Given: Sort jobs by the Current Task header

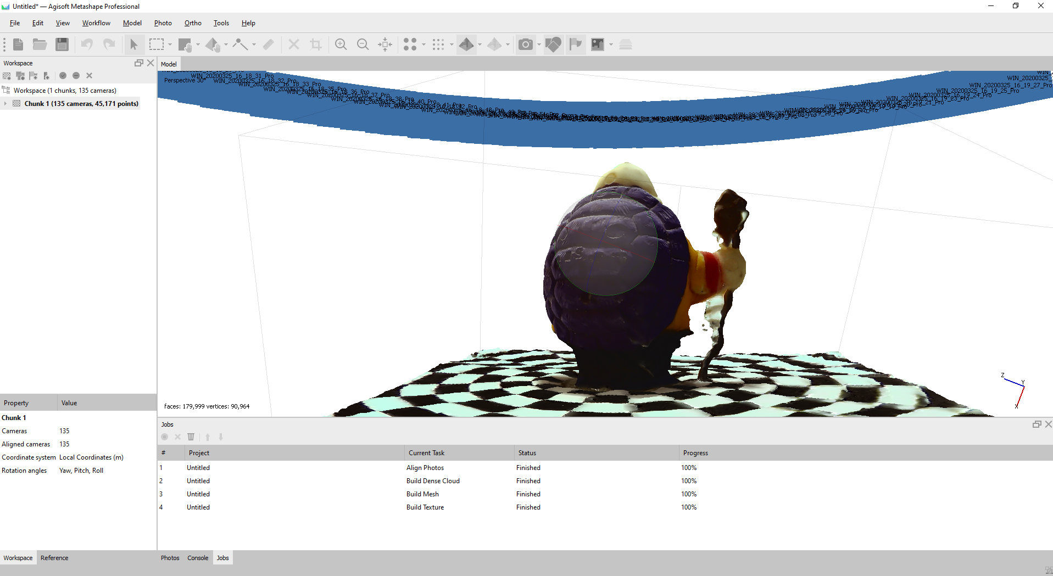Looking at the screenshot, I should [460, 453].
